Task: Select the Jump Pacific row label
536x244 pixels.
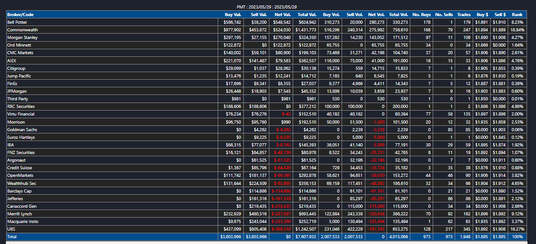Action: (x=19, y=76)
